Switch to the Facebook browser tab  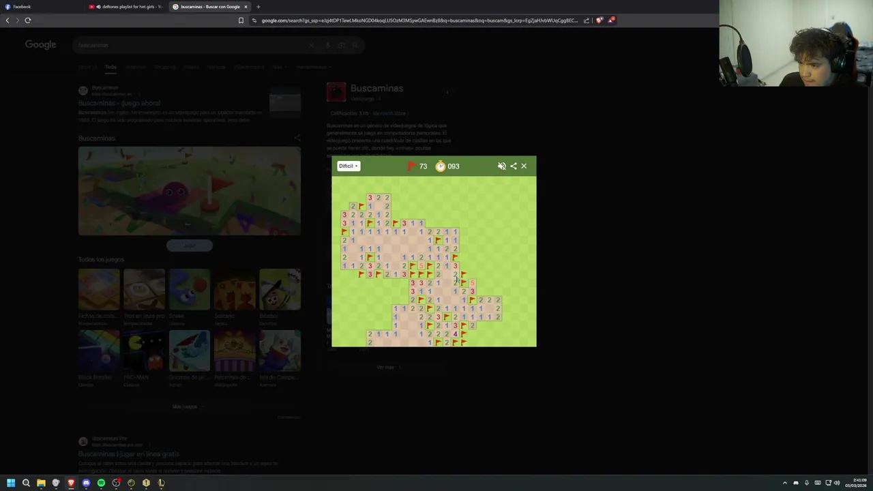(x=41, y=7)
